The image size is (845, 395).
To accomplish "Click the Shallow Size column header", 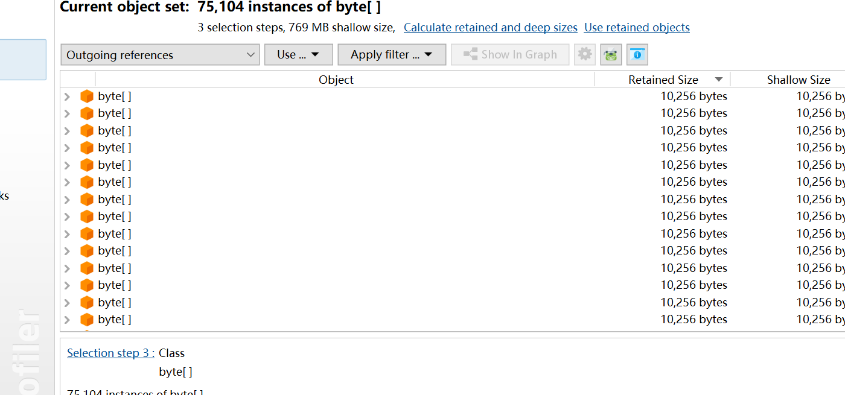I will (798, 80).
